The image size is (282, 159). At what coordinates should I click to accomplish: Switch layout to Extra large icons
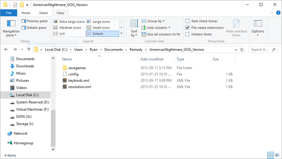point(69,22)
